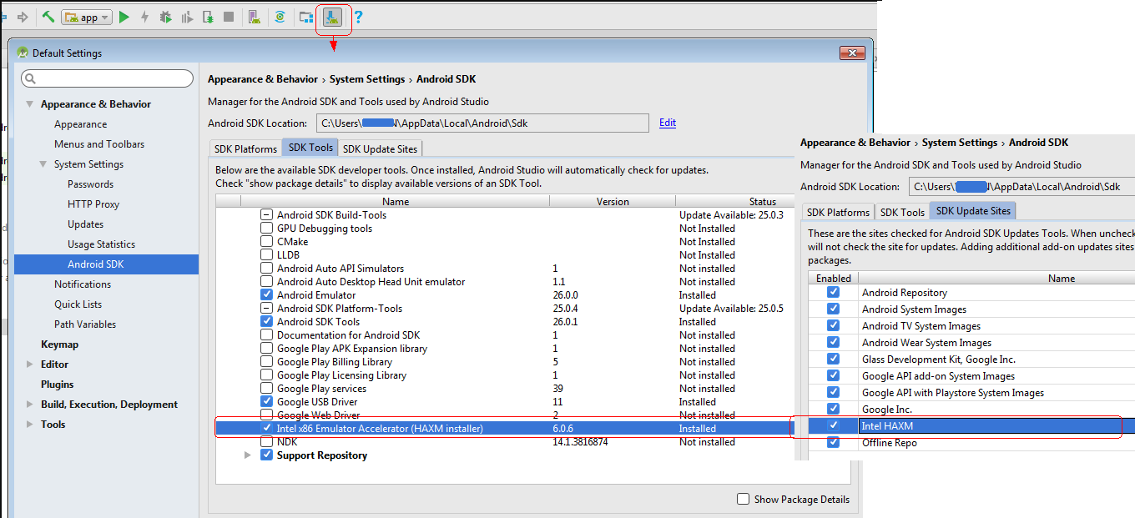Click the Edit link for SDK location

click(x=667, y=123)
